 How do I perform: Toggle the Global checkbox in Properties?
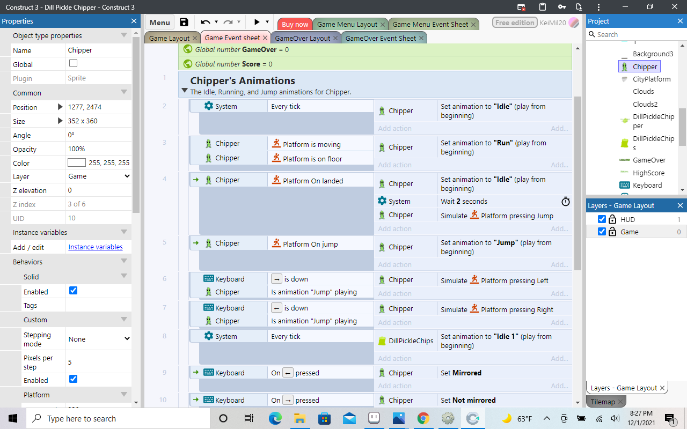74,64
